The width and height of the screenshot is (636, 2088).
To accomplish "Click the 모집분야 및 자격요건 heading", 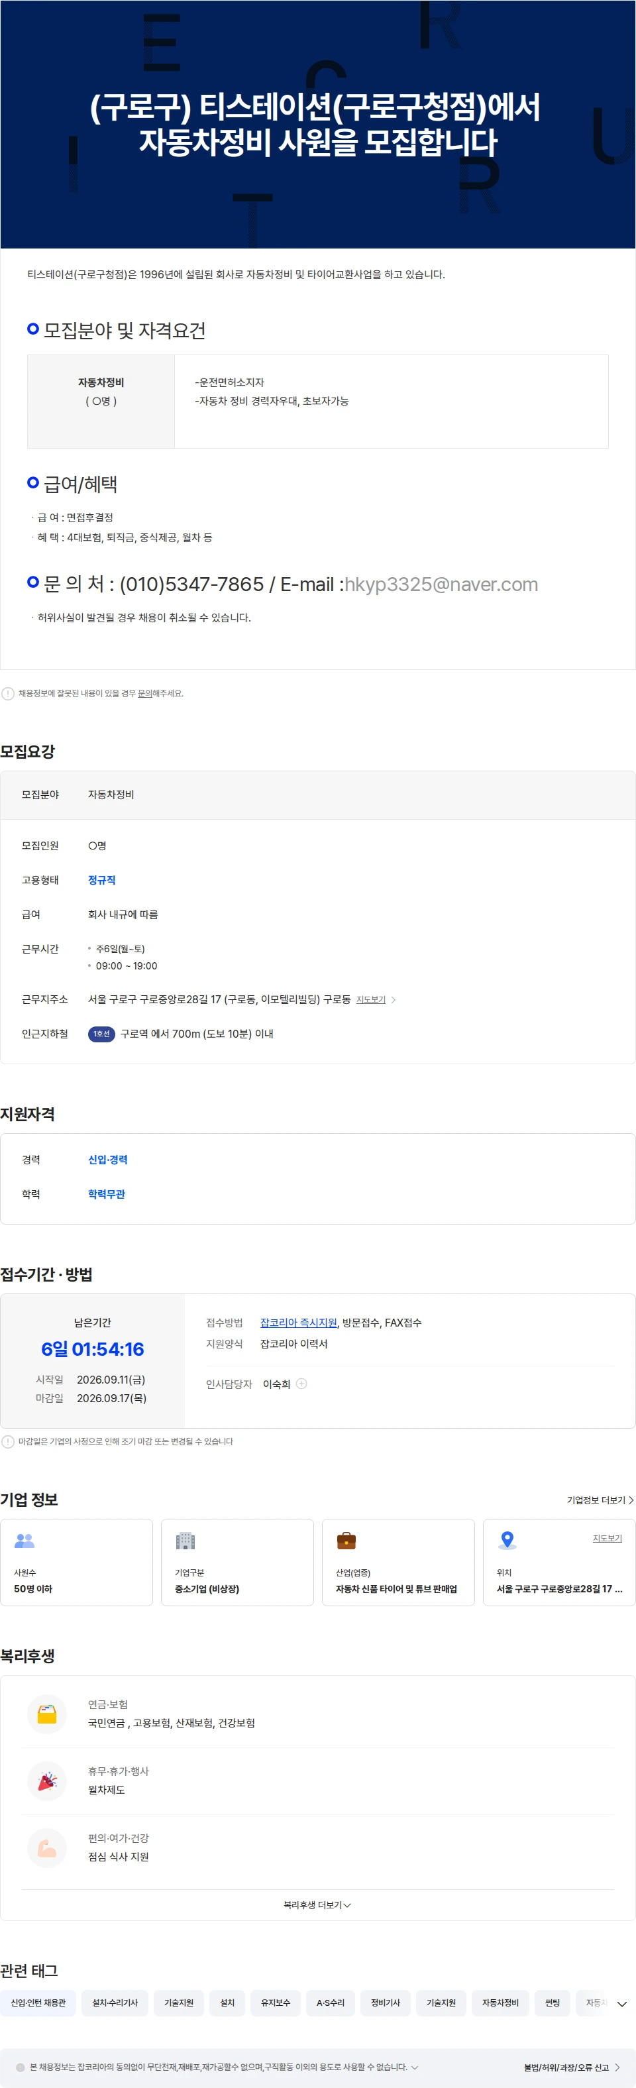I will (x=124, y=331).
